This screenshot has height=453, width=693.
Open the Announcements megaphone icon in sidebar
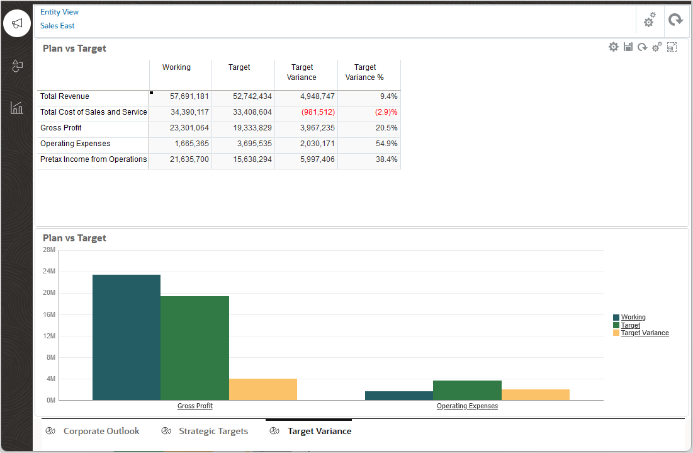[16, 23]
